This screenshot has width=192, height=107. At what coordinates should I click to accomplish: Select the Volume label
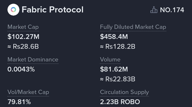coord(110,60)
